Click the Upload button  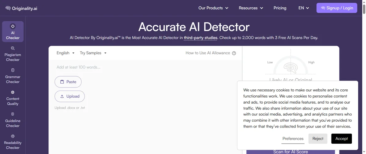coord(70,96)
